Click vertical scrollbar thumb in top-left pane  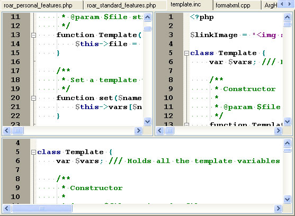[x=147, y=29]
